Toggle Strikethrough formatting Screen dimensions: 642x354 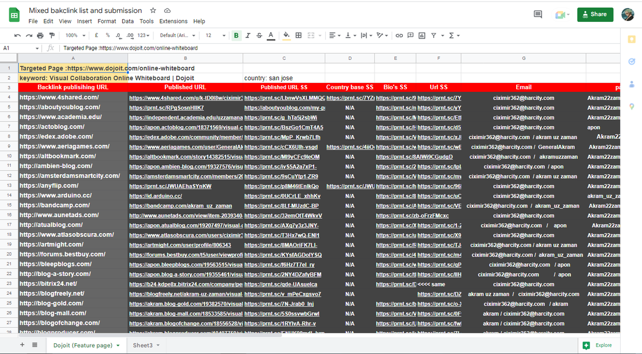click(x=259, y=35)
